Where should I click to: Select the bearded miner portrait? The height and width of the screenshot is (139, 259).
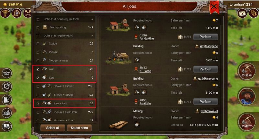click(247, 97)
